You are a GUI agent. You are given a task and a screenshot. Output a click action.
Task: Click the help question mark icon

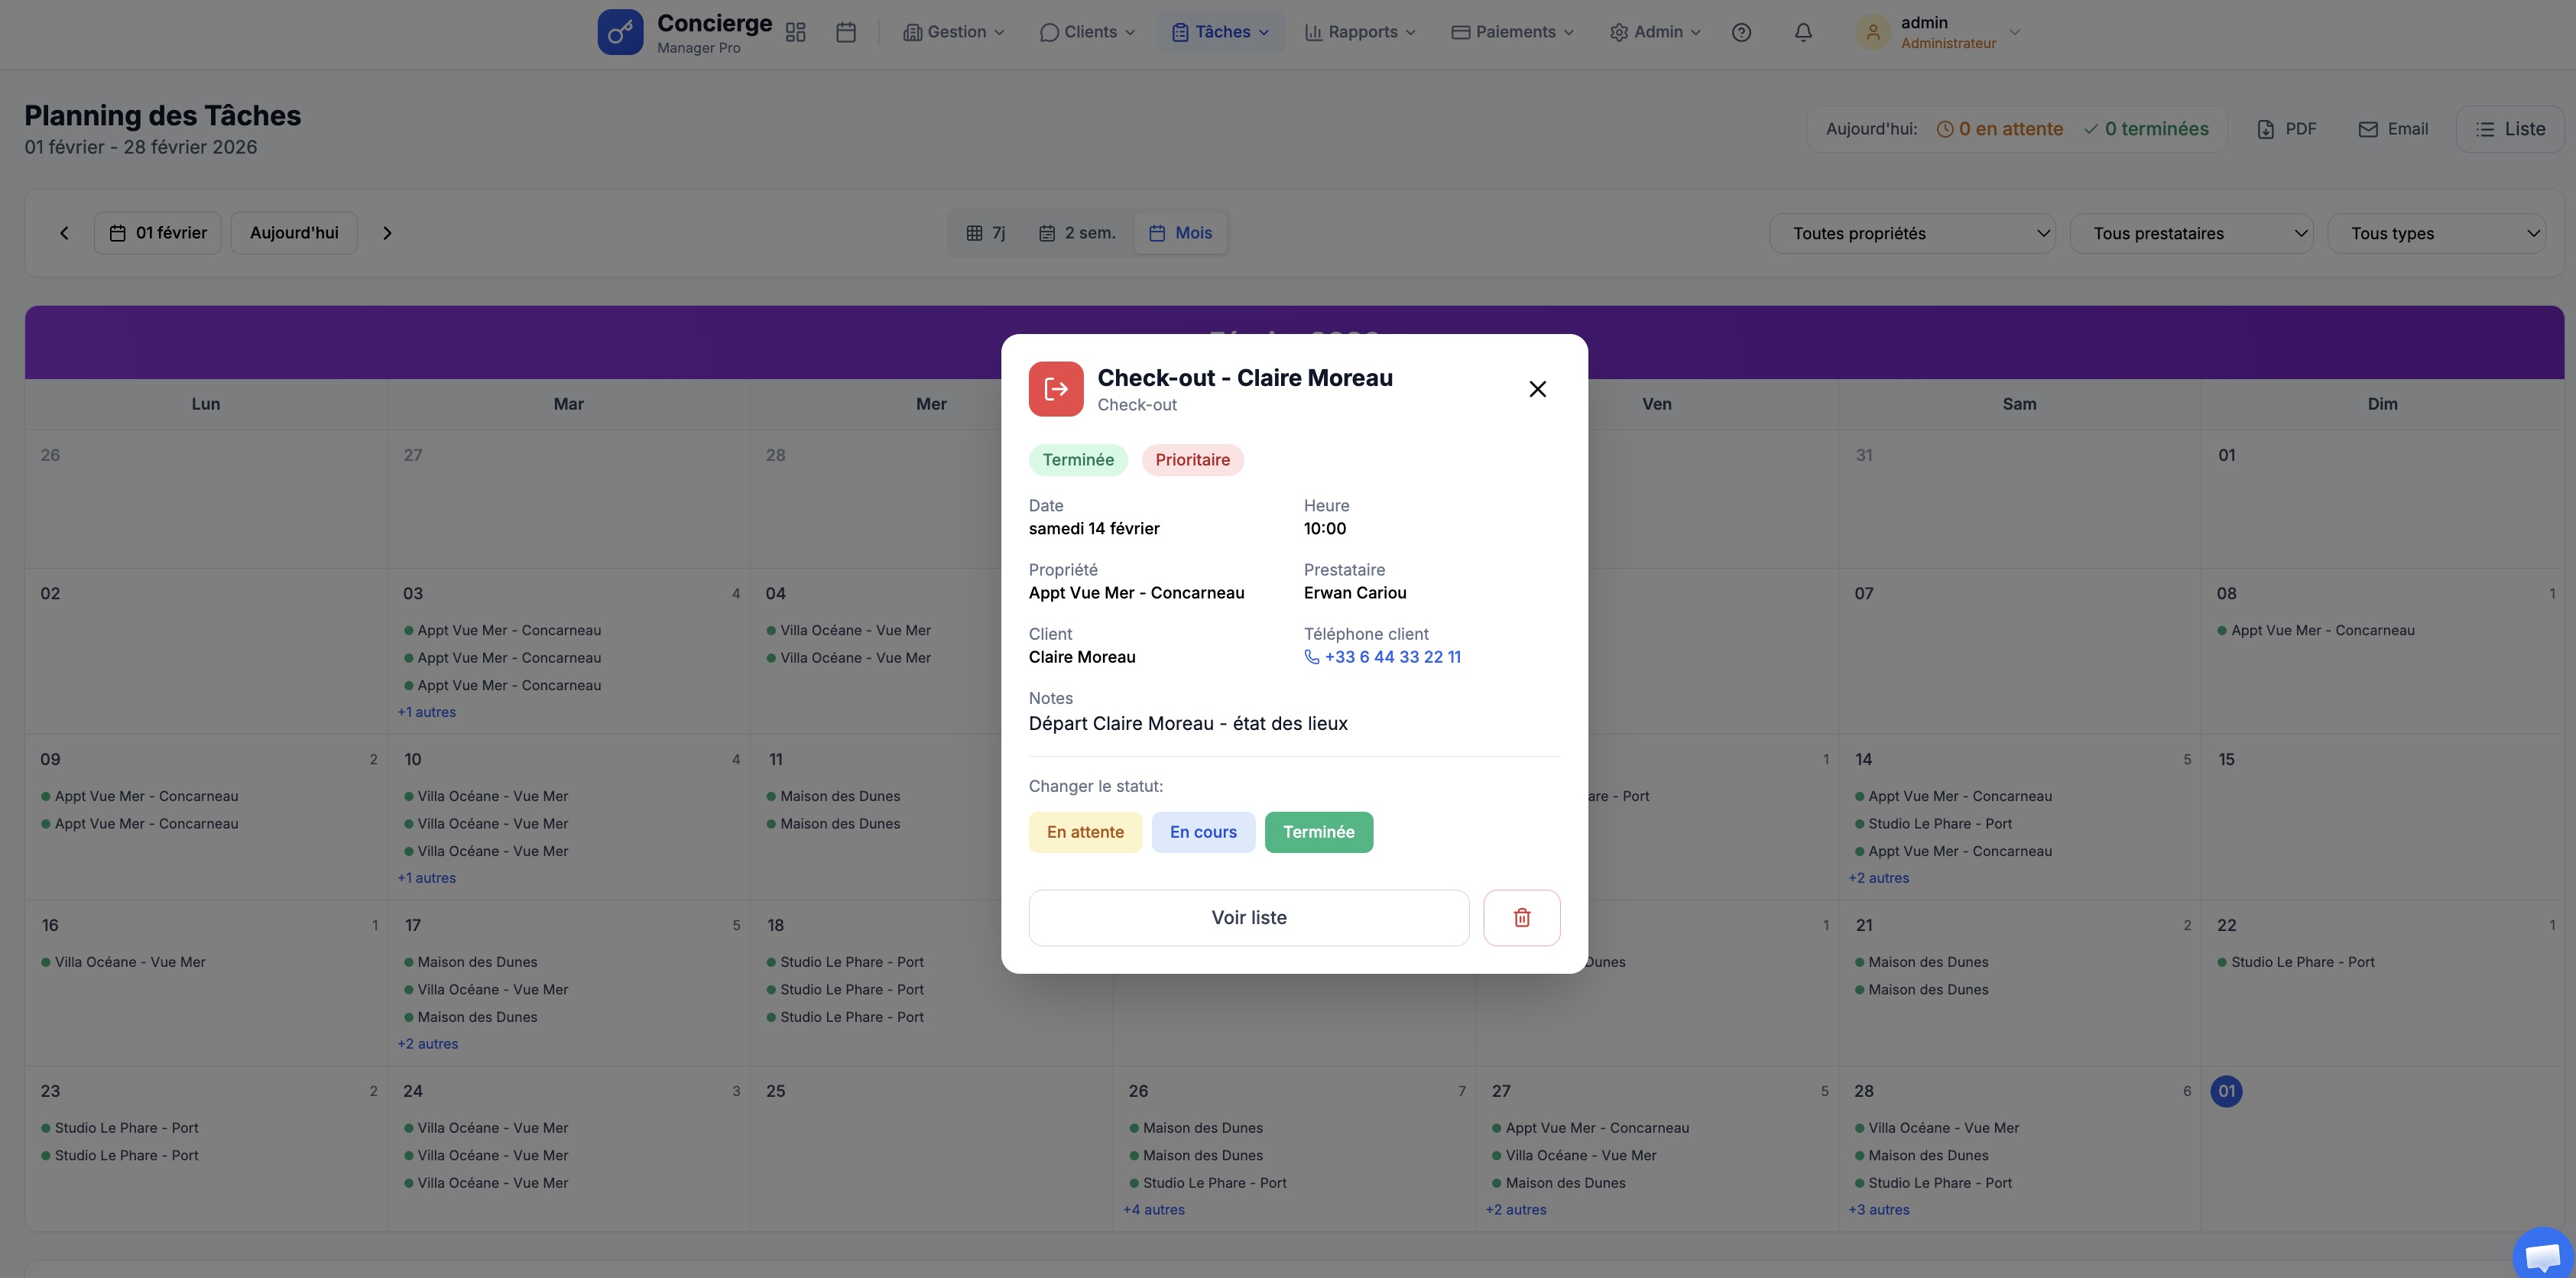(x=1741, y=32)
